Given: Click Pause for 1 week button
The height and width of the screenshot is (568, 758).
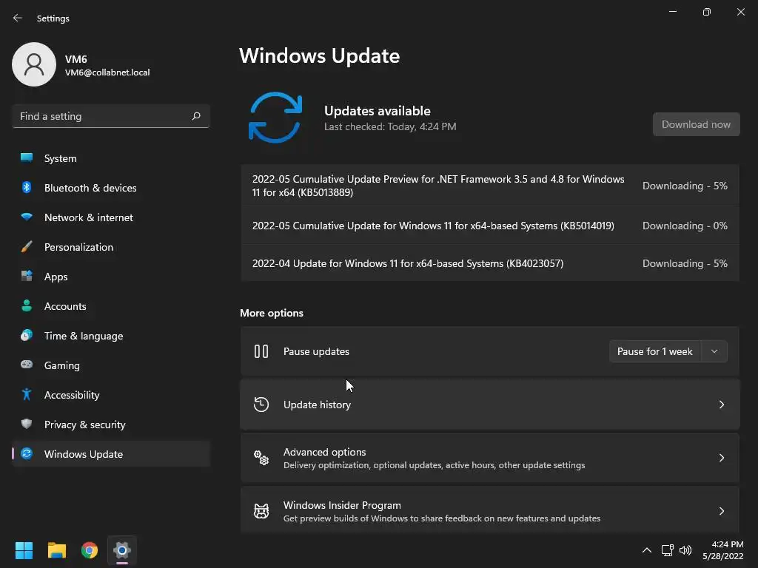Looking at the screenshot, I should (x=655, y=351).
